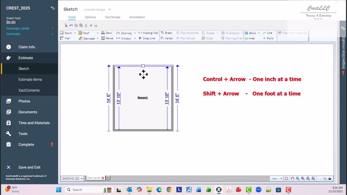Open the Tools section in the sidebar
347x195 pixels.
click(x=30, y=134)
